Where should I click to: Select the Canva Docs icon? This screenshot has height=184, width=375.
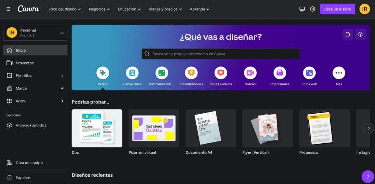click(x=132, y=73)
